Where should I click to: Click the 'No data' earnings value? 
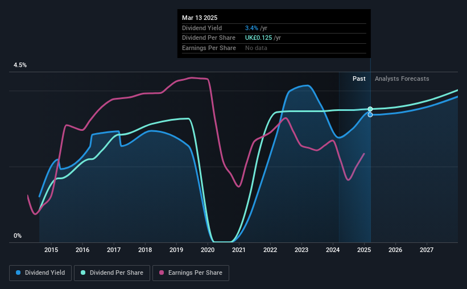coord(256,48)
